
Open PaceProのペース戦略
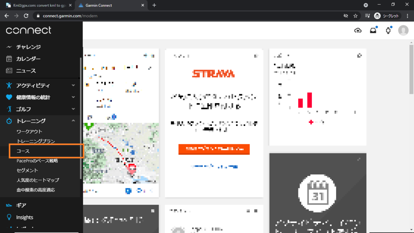(x=37, y=161)
